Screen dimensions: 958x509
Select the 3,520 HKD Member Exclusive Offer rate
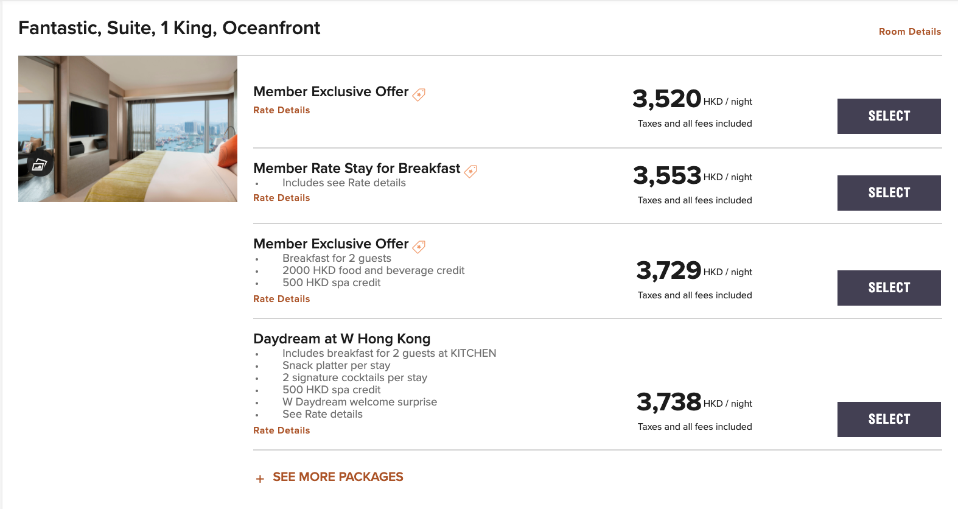point(889,116)
